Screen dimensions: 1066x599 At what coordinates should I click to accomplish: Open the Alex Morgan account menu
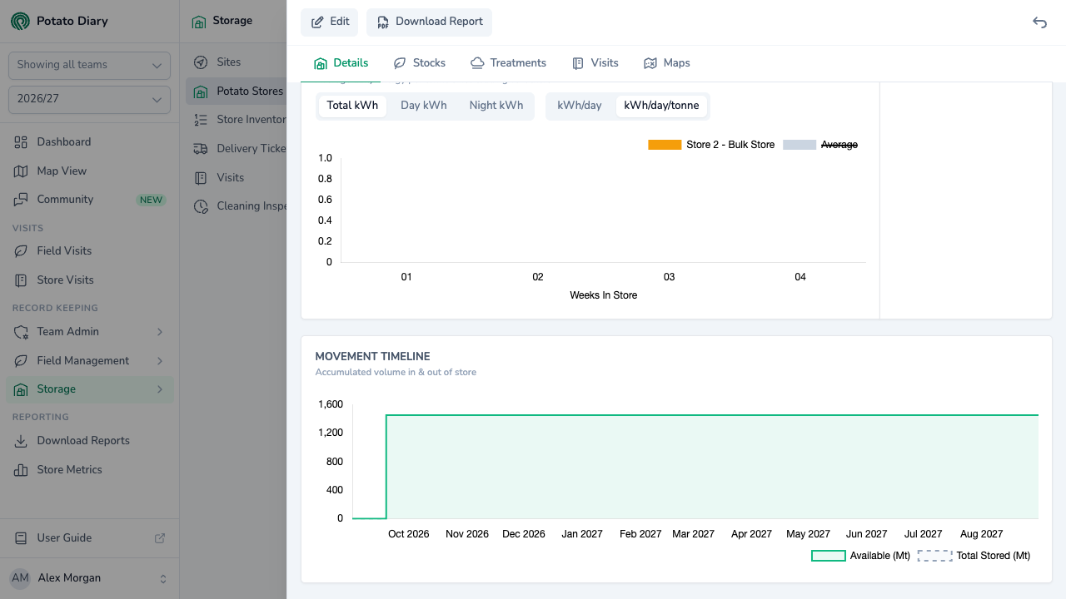click(89, 578)
